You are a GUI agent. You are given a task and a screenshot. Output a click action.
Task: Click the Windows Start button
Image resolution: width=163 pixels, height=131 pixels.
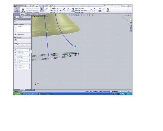[x=18, y=94]
